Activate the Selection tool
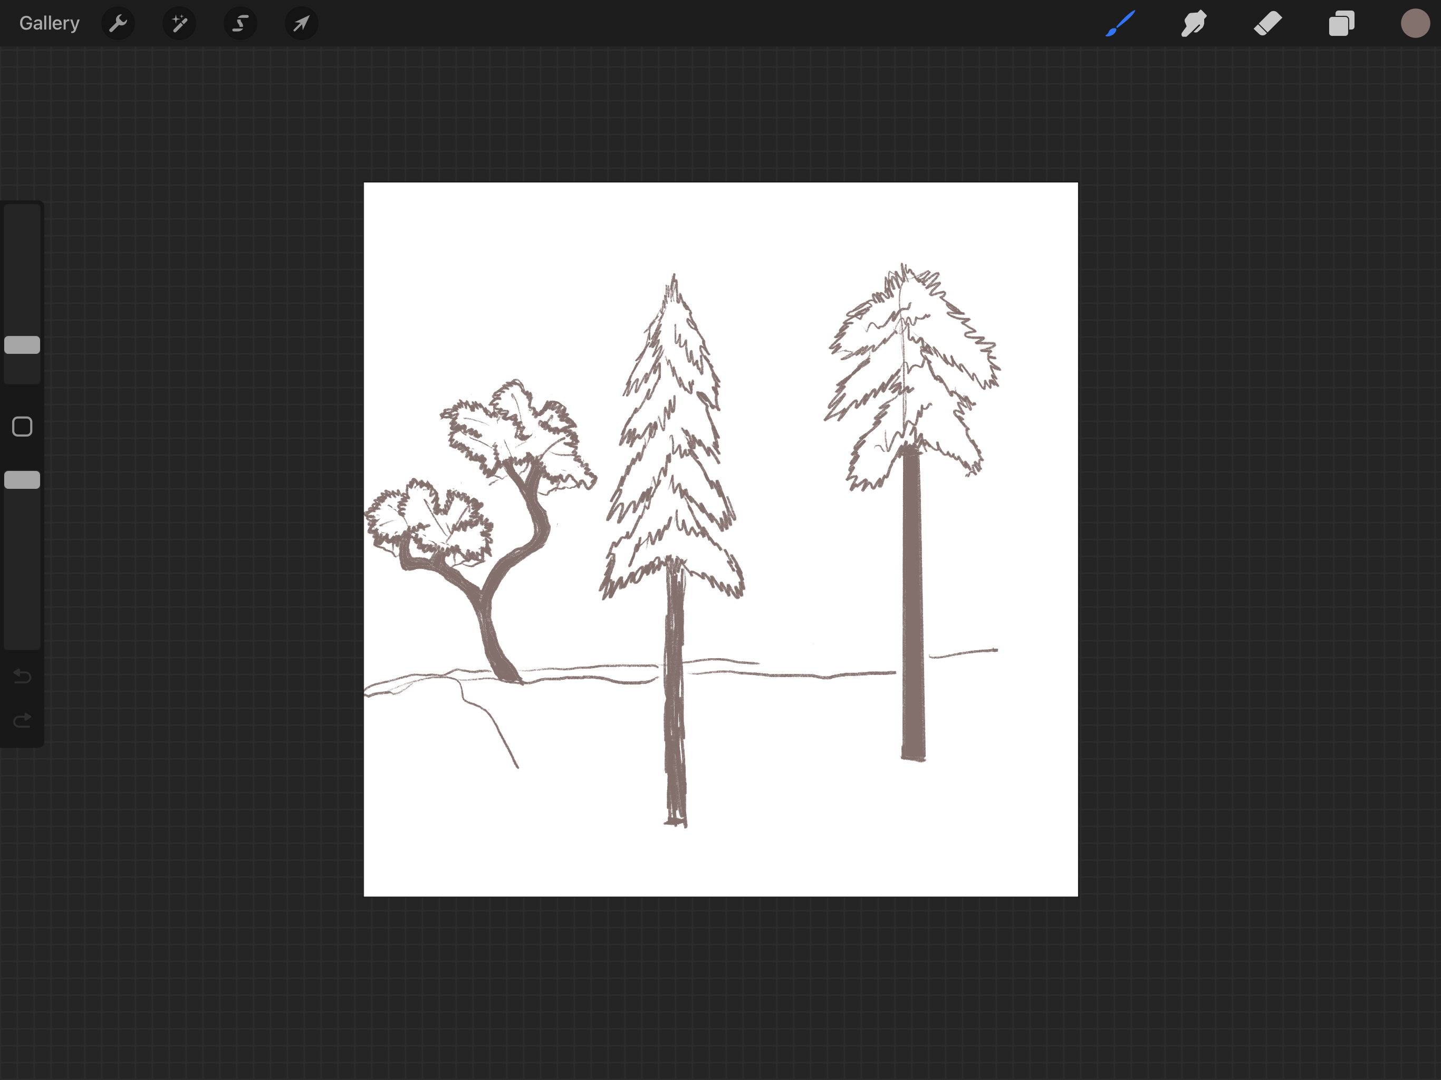This screenshot has height=1080, width=1441. pyautogui.click(x=241, y=23)
